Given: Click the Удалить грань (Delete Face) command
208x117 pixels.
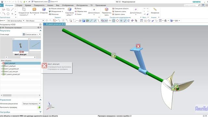Looking at the screenshot, I should [x=118, y=14].
